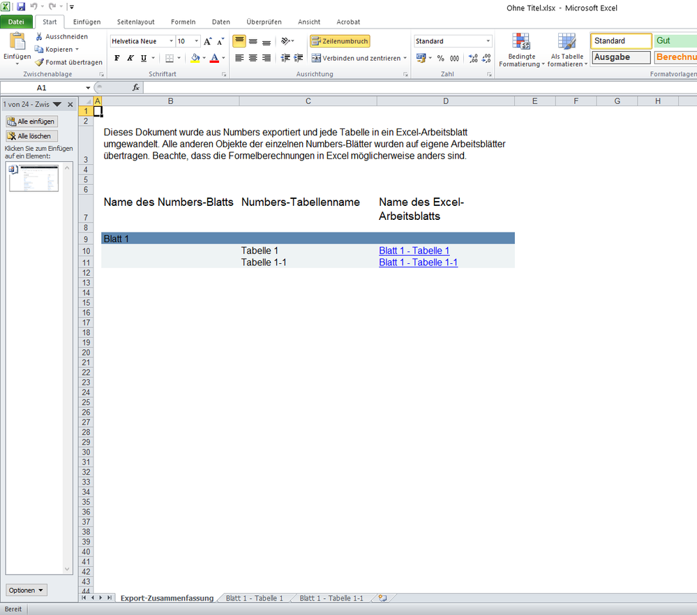Image resolution: width=697 pixels, height=615 pixels.
Task: Insert new worksheet tab icon
Action: (382, 598)
